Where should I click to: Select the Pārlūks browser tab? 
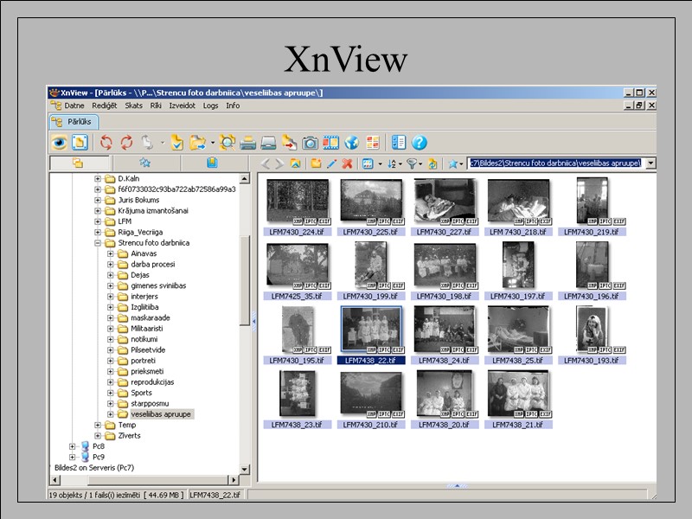74,122
